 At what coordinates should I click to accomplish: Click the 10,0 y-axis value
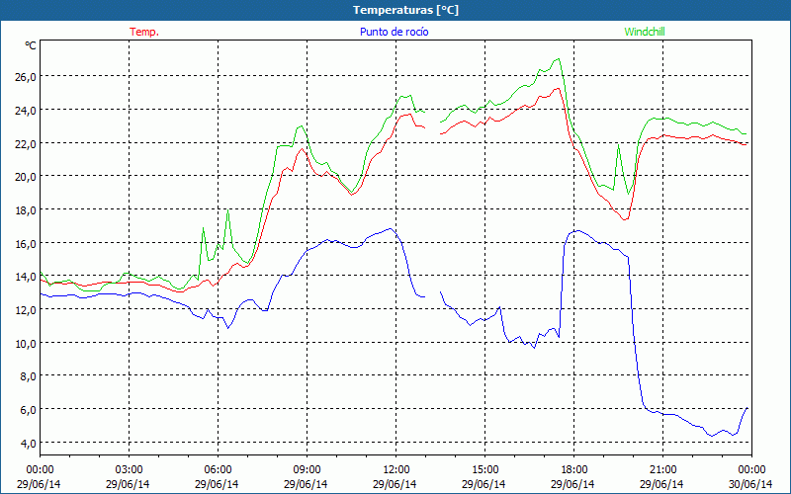tap(26, 343)
